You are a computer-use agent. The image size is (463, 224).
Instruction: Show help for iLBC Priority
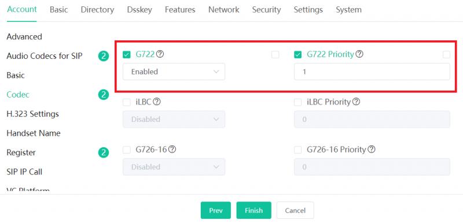pos(357,102)
